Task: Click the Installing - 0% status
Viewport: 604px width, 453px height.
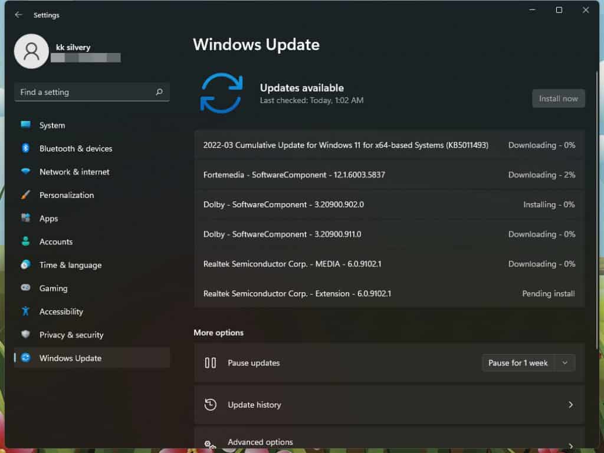Action: (x=549, y=204)
